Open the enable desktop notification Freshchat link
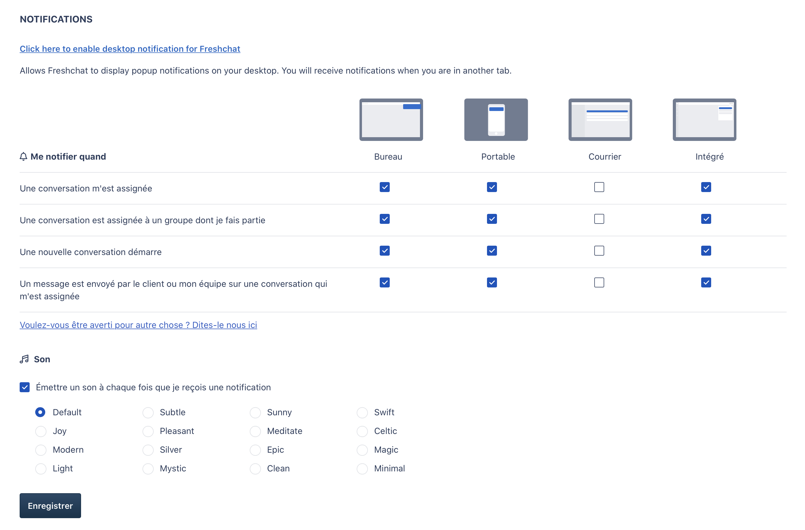Image resolution: width=805 pixels, height=530 pixels. pyautogui.click(x=130, y=49)
